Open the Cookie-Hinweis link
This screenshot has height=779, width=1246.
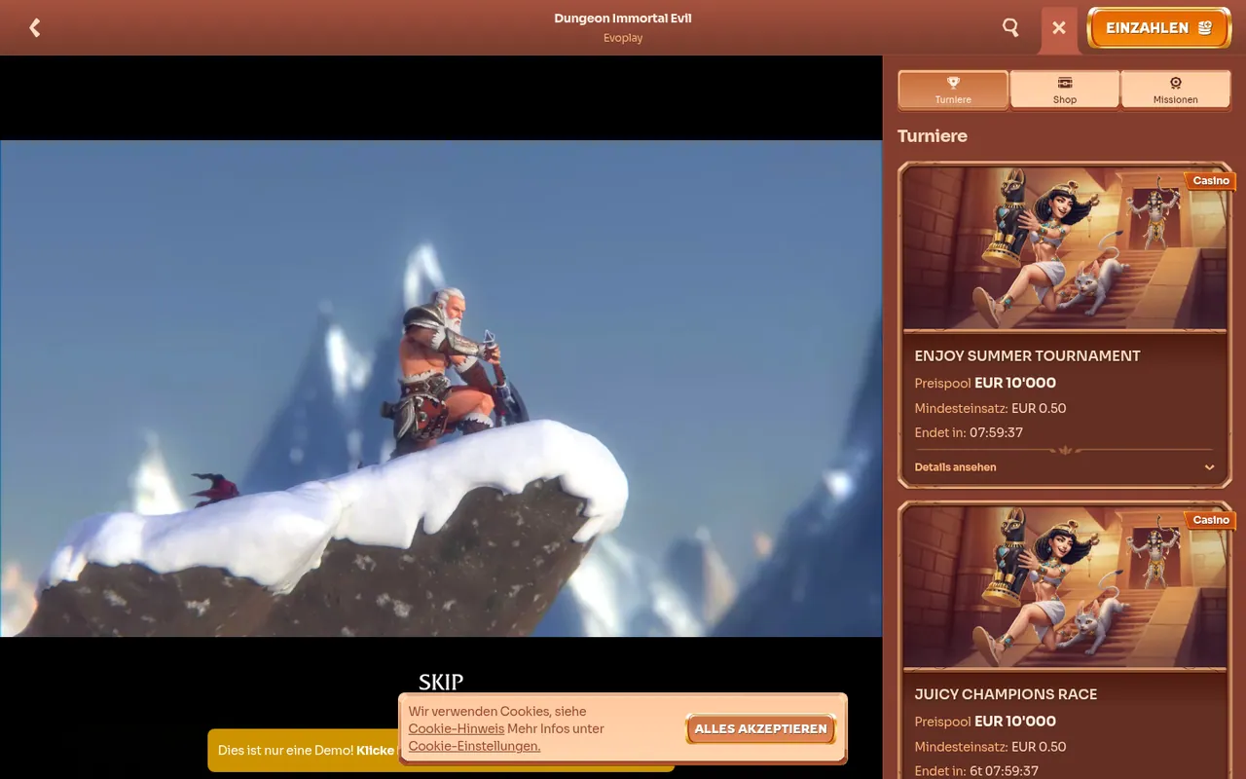457,728
